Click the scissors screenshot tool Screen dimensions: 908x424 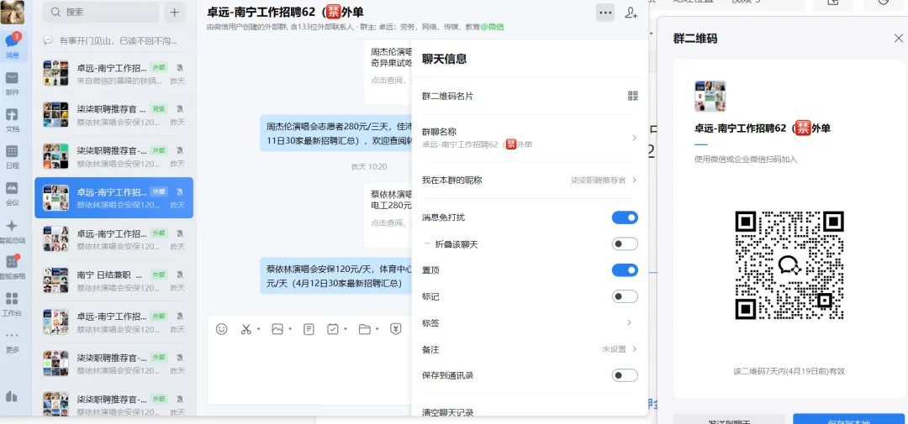tap(246, 329)
